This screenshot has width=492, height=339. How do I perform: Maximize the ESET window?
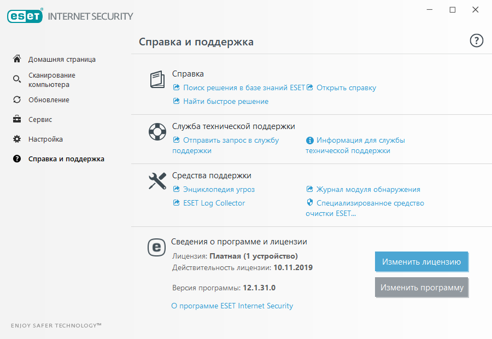tap(453, 10)
